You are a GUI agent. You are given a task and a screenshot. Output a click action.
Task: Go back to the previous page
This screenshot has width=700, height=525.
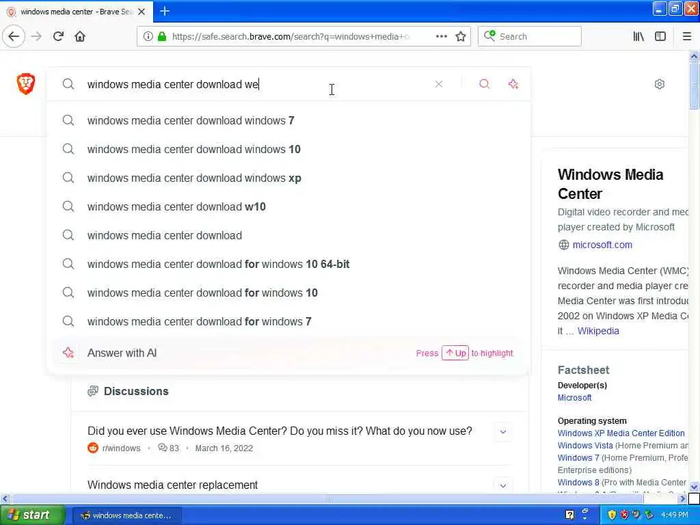click(14, 37)
